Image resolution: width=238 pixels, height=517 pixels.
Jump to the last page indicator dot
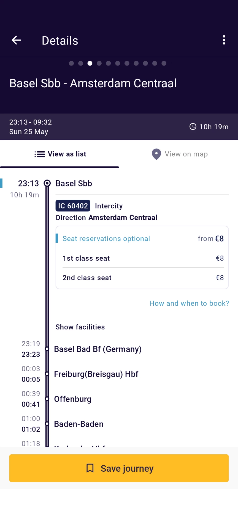[164, 64]
